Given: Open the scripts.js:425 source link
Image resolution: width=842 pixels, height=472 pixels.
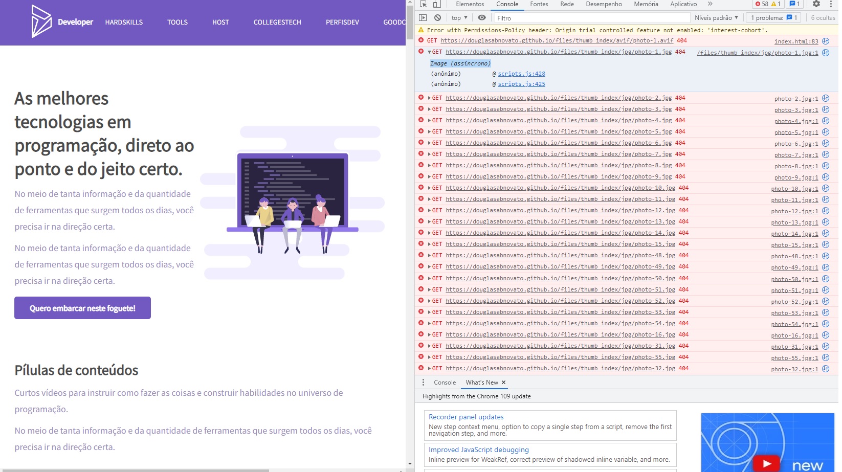Looking at the screenshot, I should pyautogui.click(x=521, y=84).
